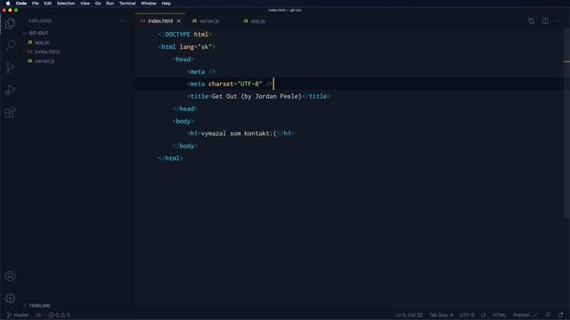
Task: Click the closing </html> tag line
Action: point(170,158)
